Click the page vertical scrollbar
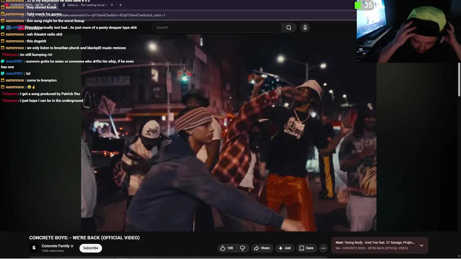461x259 pixels. point(459,80)
